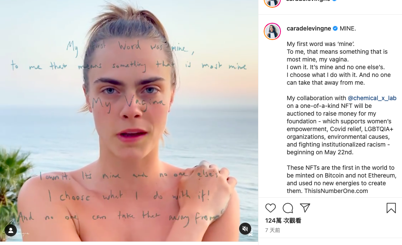Click the blue verified badge beside the caption username
The image size is (402, 245).
tap(335, 28)
